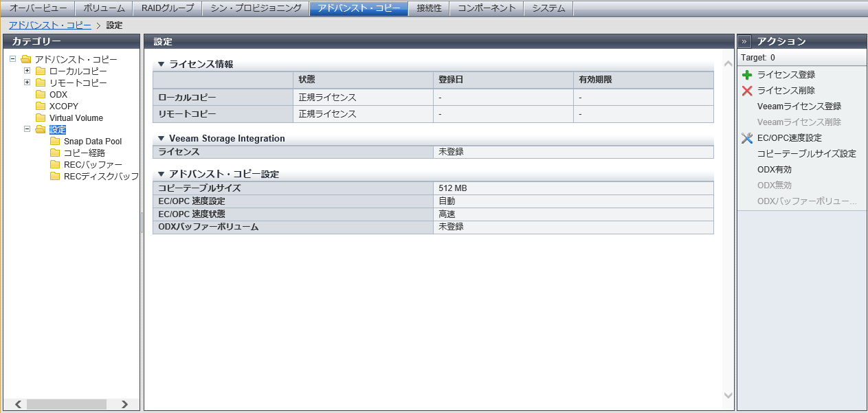
Task: Expand the ローカルコピー tree node
Action: (x=27, y=71)
